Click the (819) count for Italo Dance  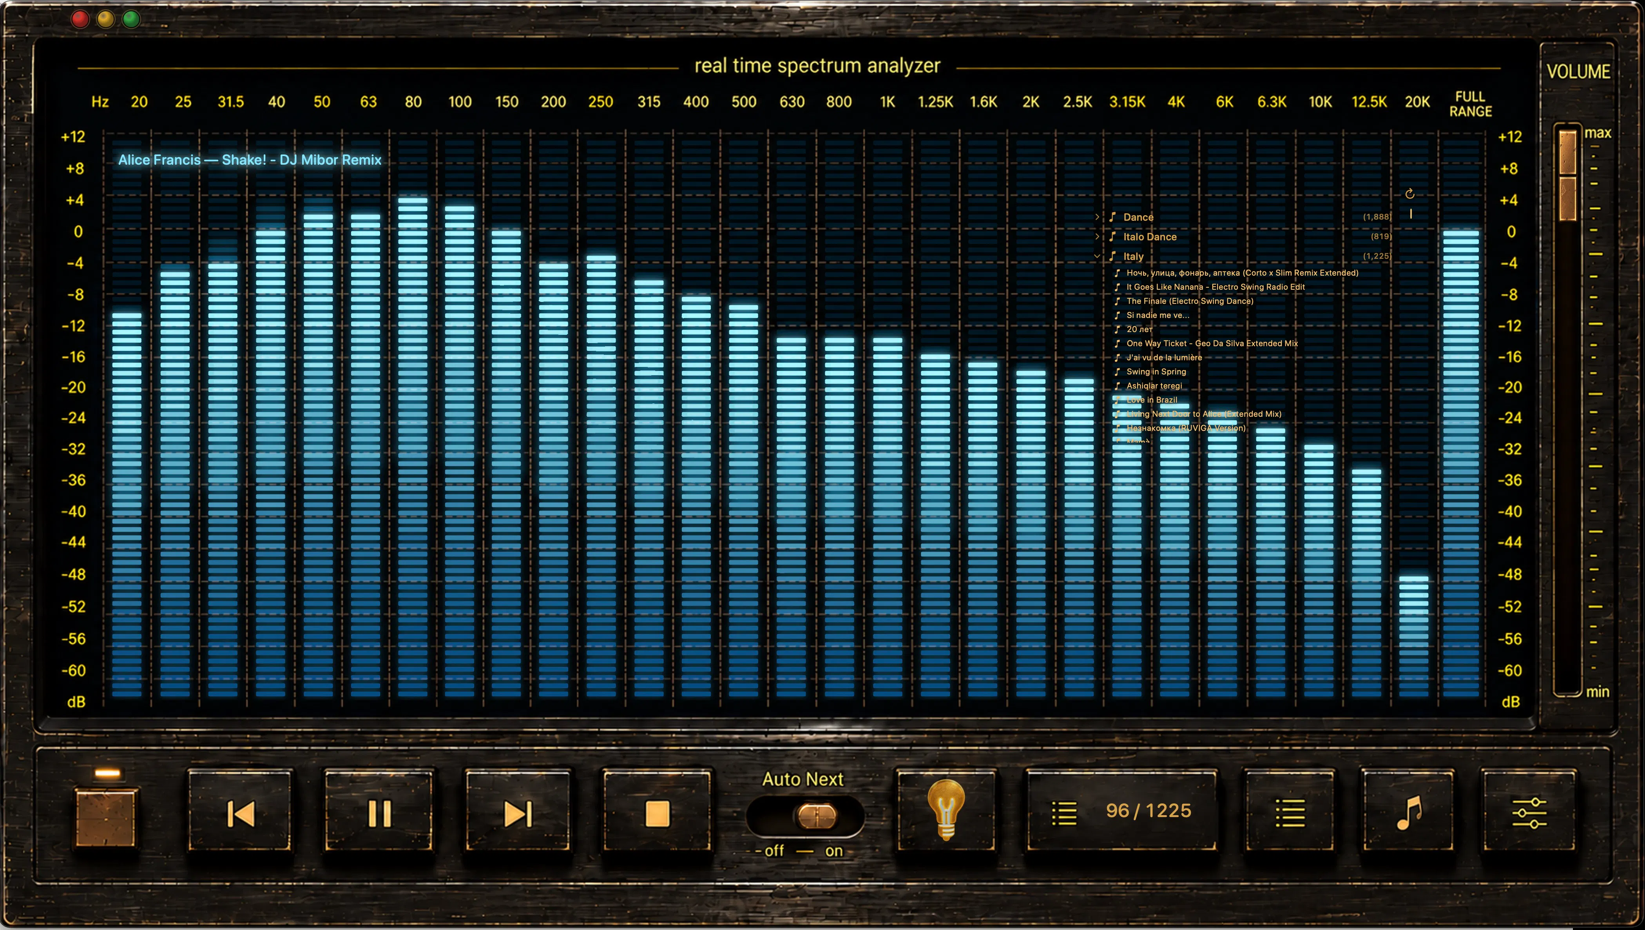click(x=1380, y=236)
